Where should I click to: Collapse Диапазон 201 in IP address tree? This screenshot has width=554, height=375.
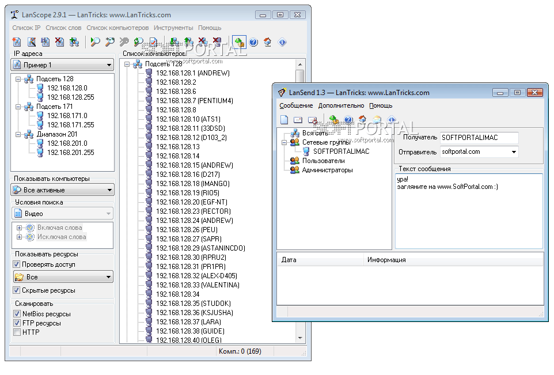(x=18, y=134)
